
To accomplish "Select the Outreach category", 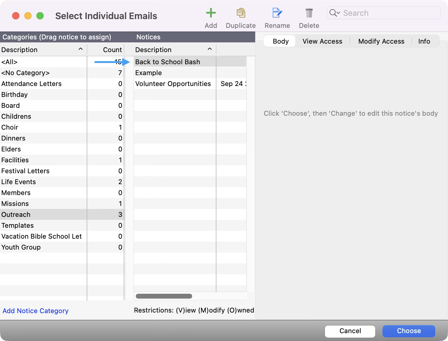I will [62, 214].
